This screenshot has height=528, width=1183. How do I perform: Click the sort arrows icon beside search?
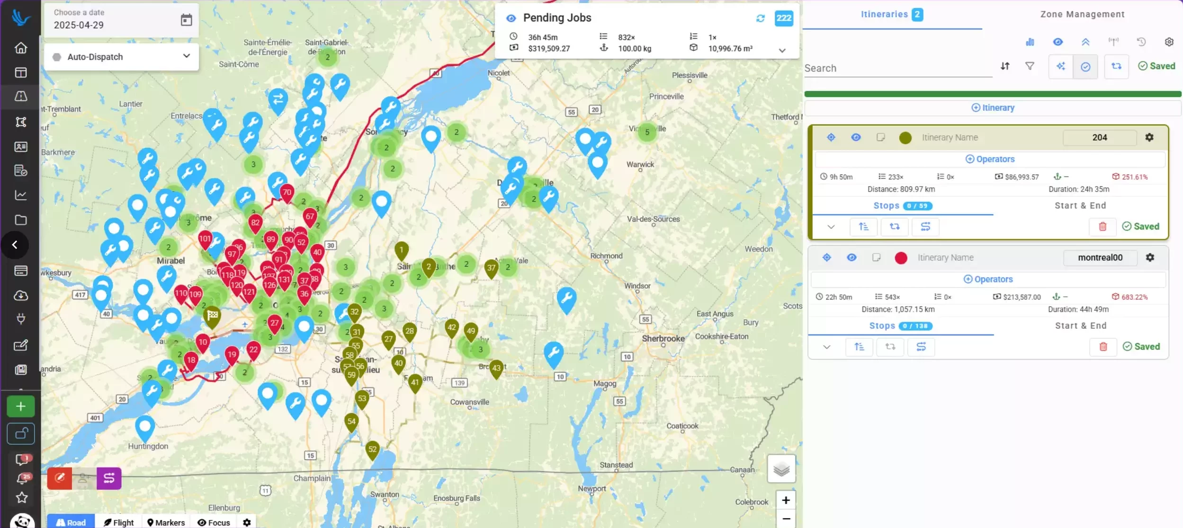coord(1005,66)
